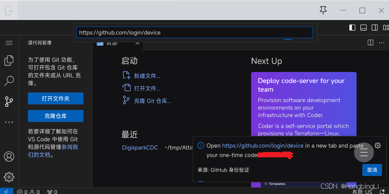Open notification settings gear

click(378, 145)
